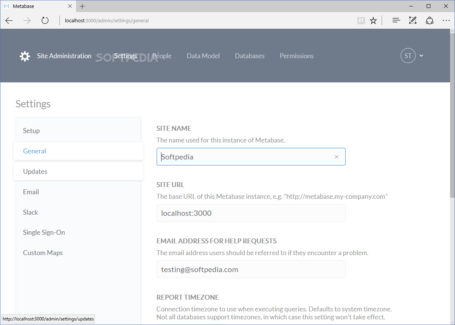Refresh the page with the reload icon
The width and height of the screenshot is (455, 325).
pos(45,20)
